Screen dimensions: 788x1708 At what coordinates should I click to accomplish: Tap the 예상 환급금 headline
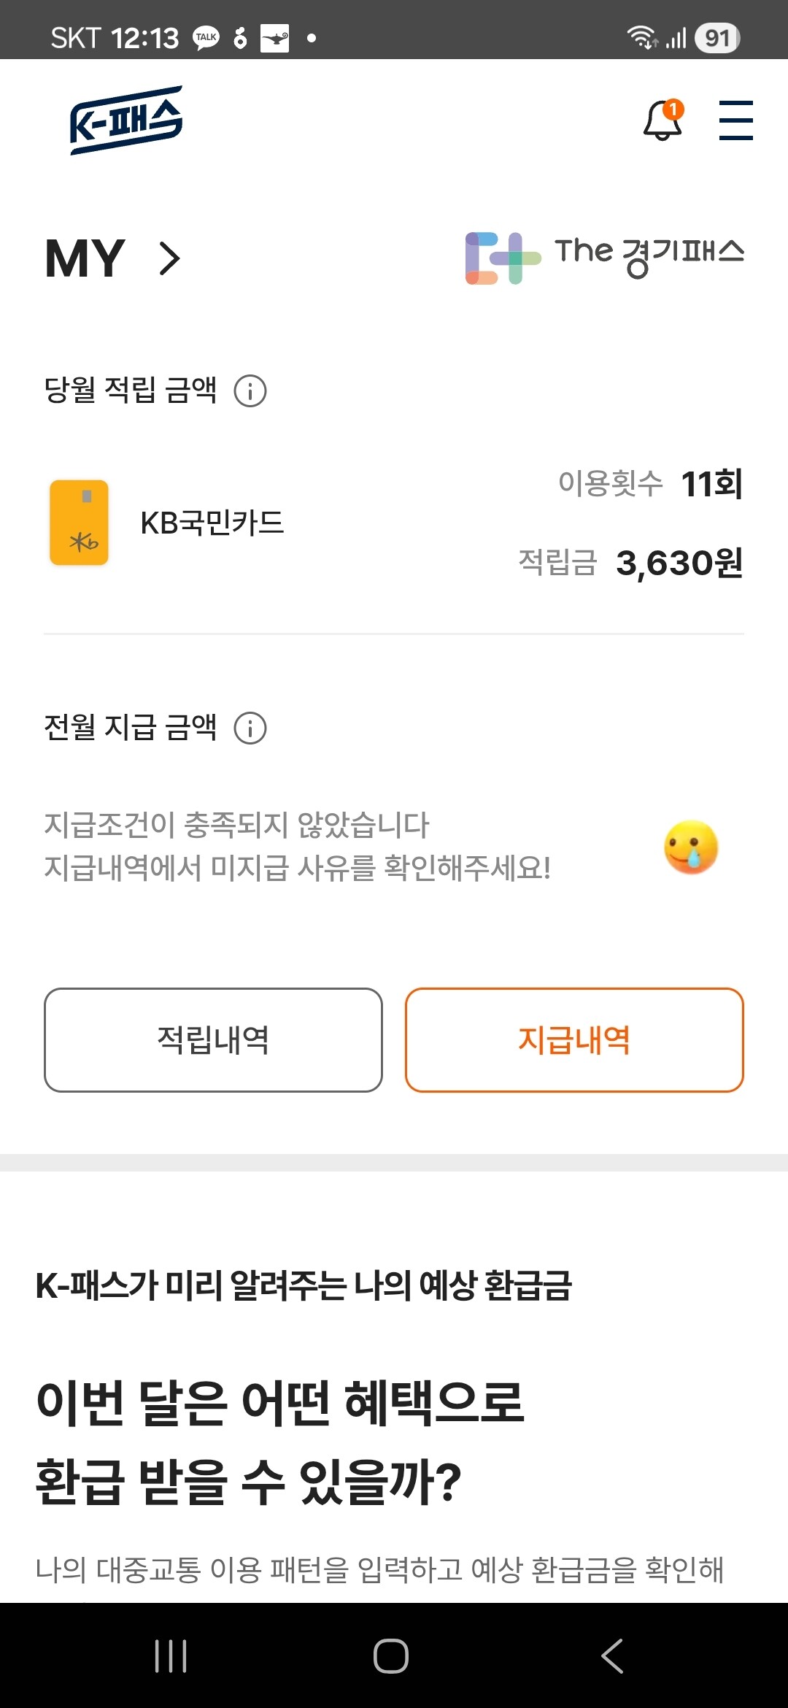(279, 1442)
